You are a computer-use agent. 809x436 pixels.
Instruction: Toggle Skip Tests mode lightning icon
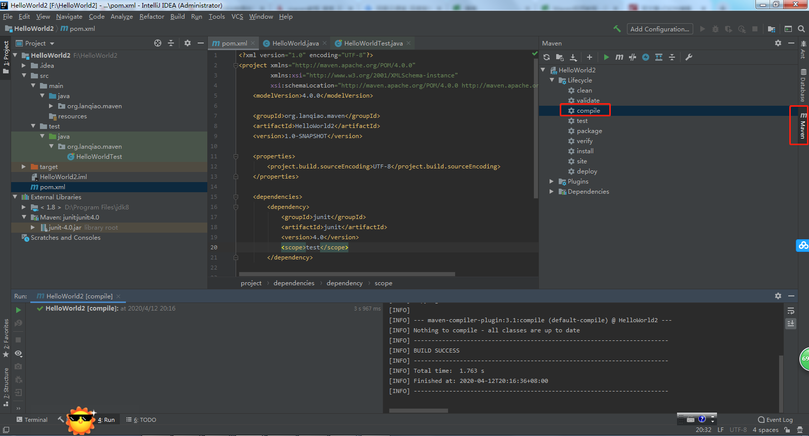(x=646, y=57)
